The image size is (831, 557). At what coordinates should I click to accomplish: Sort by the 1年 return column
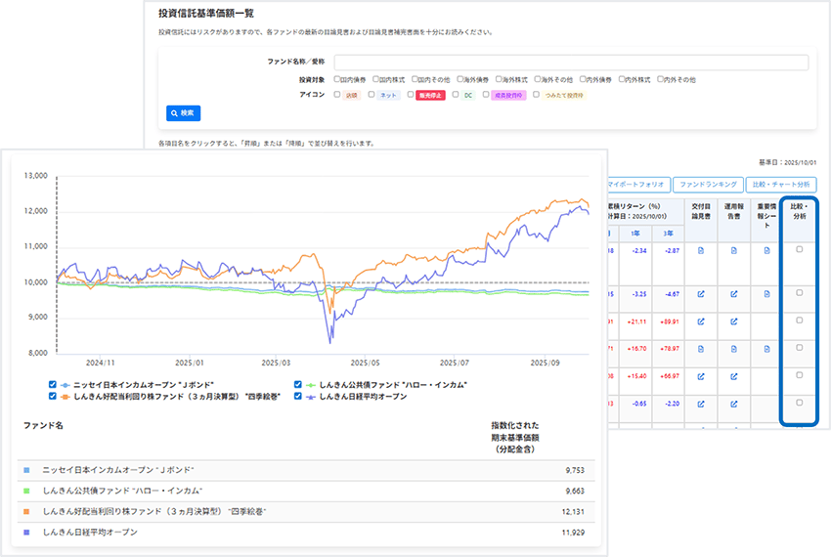(x=635, y=234)
